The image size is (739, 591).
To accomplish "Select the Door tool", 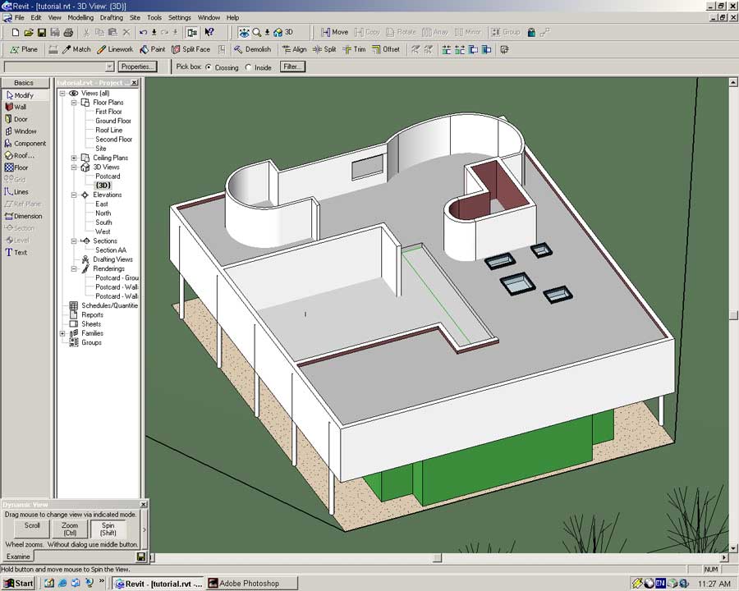I will coord(20,119).
